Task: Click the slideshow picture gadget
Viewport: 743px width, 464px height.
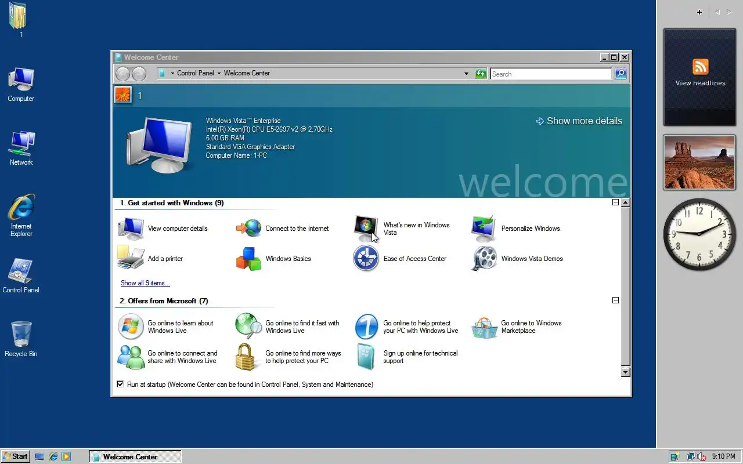Action: (x=700, y=162)
